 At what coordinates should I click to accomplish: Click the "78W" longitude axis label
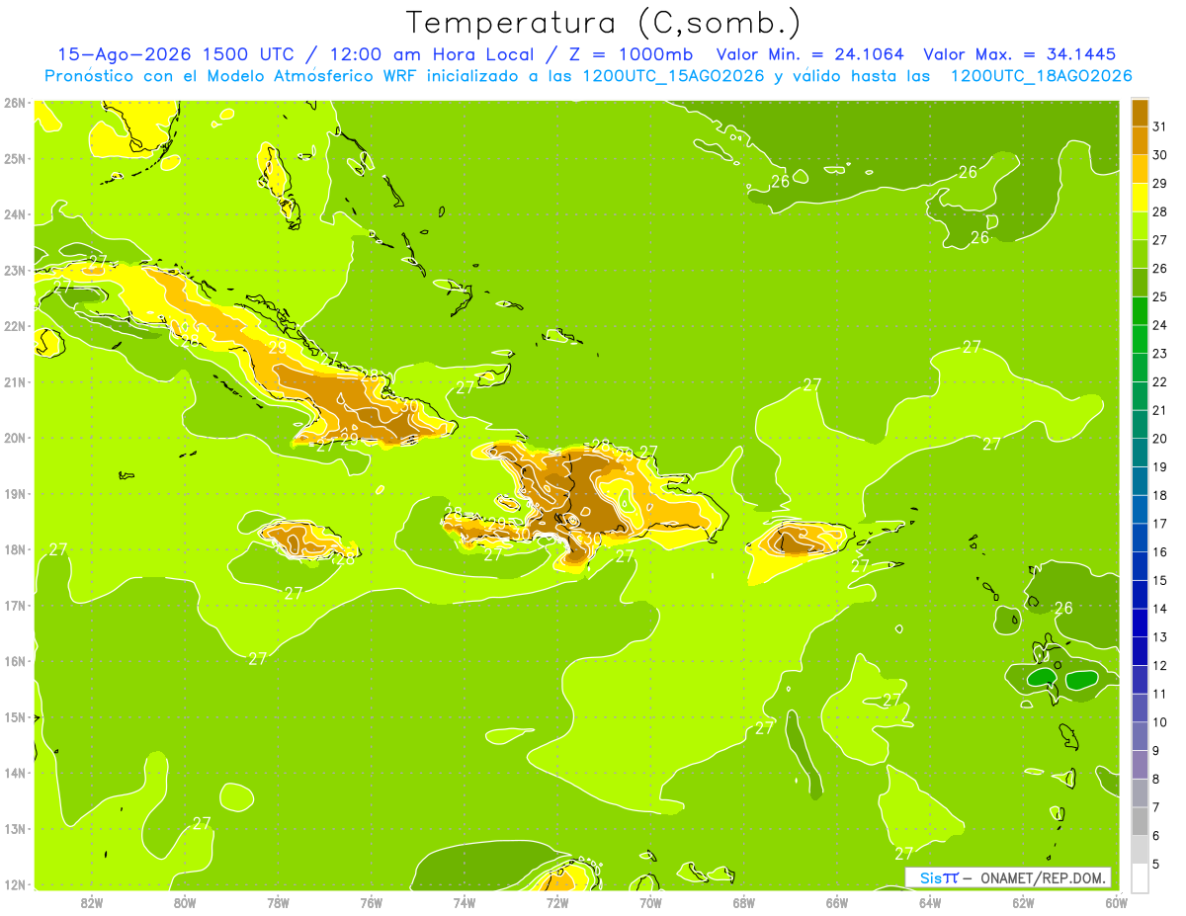point(278,902)
